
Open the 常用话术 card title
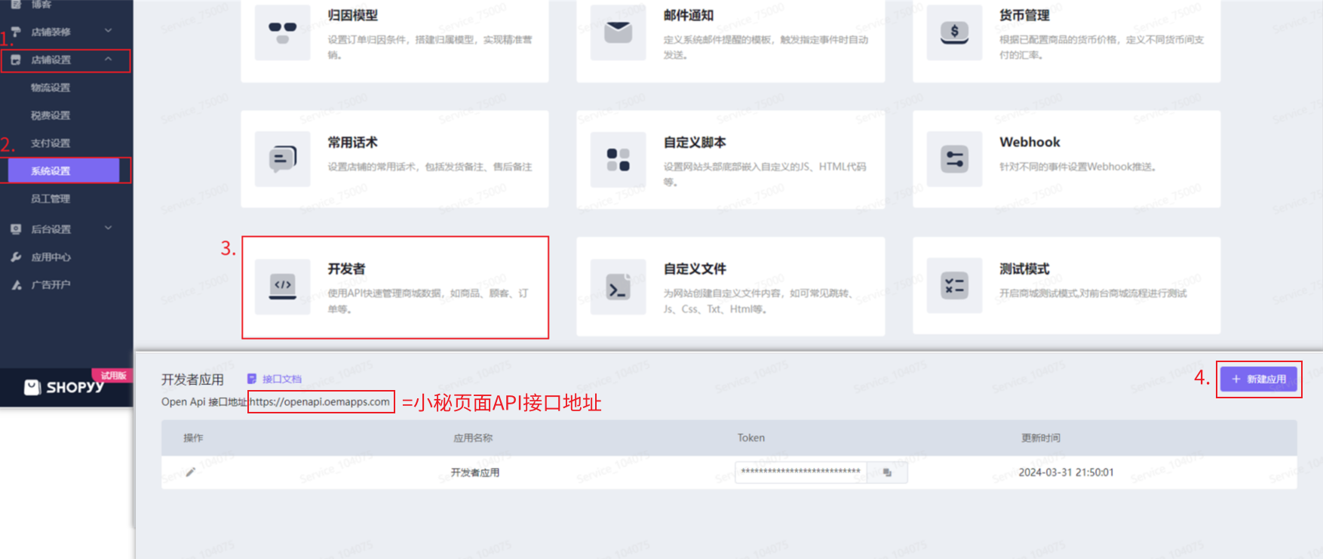coord(352,142)
